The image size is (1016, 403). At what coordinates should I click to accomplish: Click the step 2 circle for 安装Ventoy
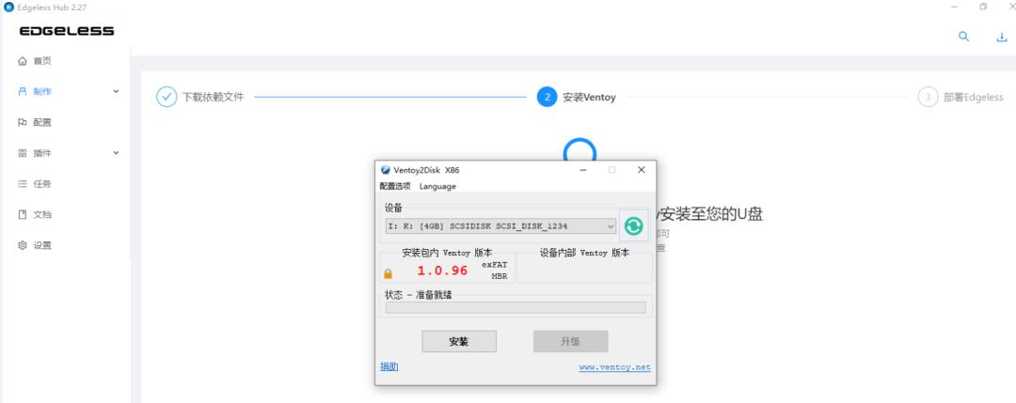[x=547, y=97]
